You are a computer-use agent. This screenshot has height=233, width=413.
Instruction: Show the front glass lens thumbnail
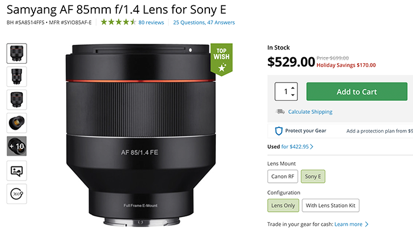click(x=17, y=123)
